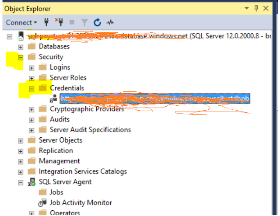Select the Job Activity Monitor tree item

pyautogui.click(x=80, y=203)
